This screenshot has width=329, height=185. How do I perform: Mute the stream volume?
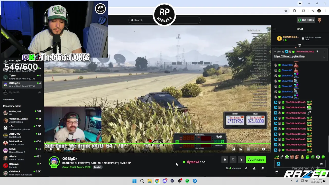59,149
